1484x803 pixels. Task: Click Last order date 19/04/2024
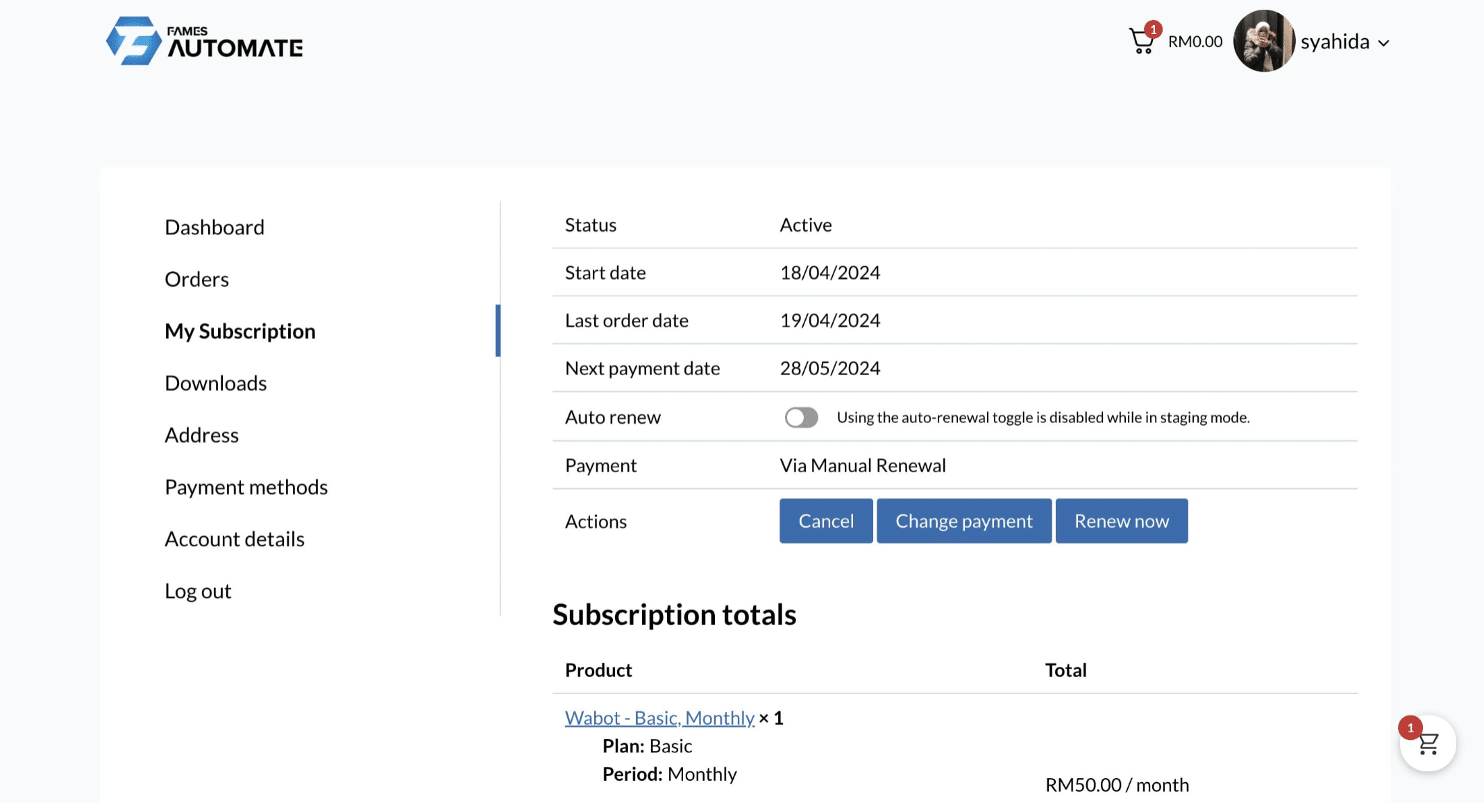[830, 320]
